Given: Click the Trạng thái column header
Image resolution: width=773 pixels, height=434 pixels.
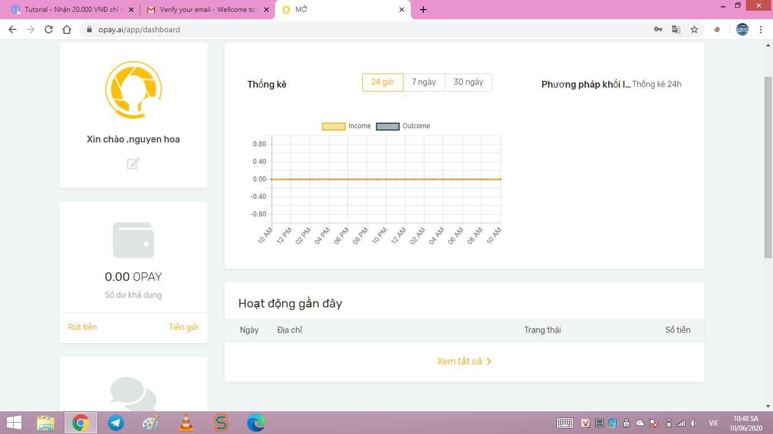Looking at the screenshot, I should 543,330.
